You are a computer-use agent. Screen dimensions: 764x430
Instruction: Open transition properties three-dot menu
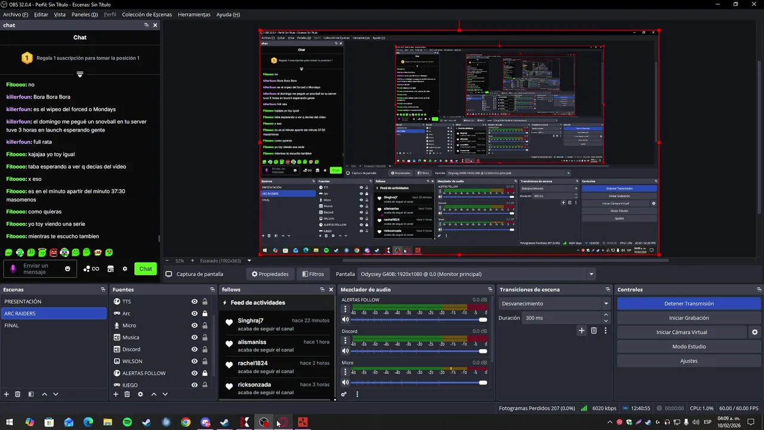605,330
